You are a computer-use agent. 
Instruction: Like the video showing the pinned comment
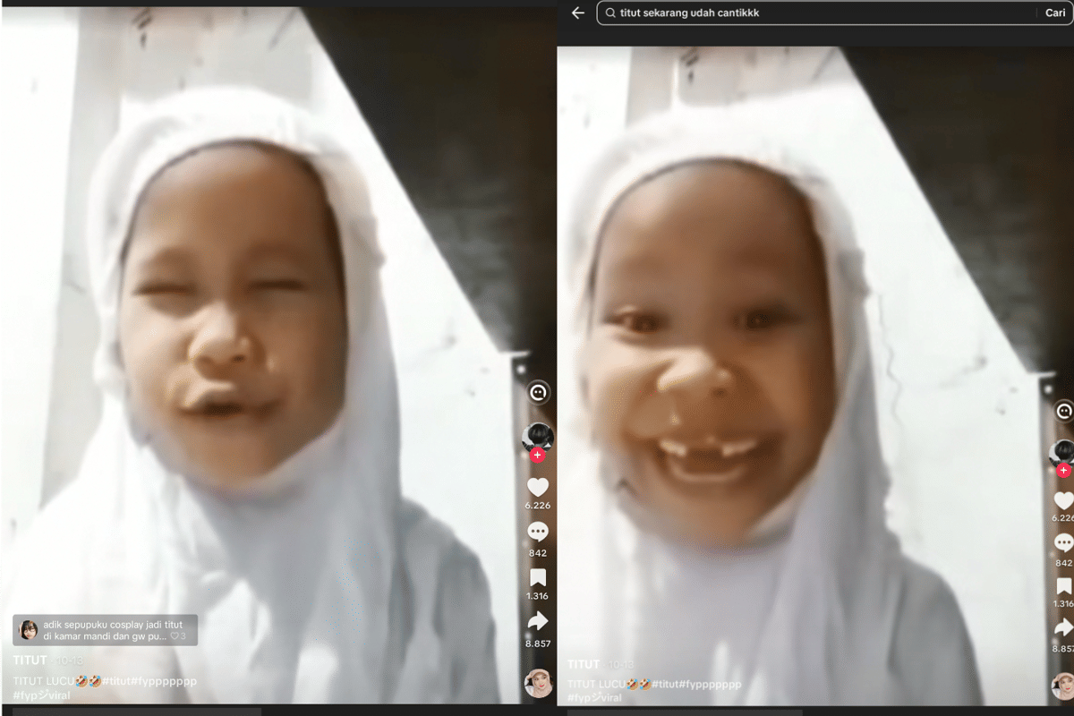[x=537, y=487]
